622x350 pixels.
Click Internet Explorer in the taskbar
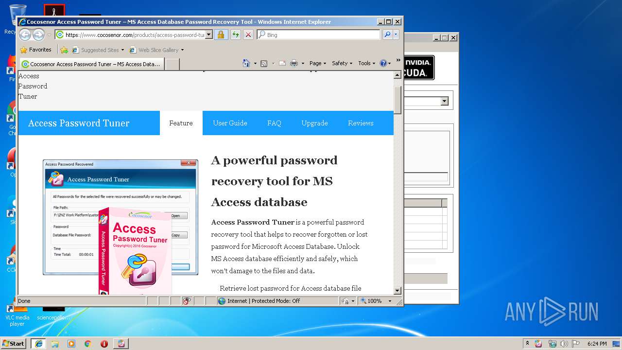pos(38,343)
